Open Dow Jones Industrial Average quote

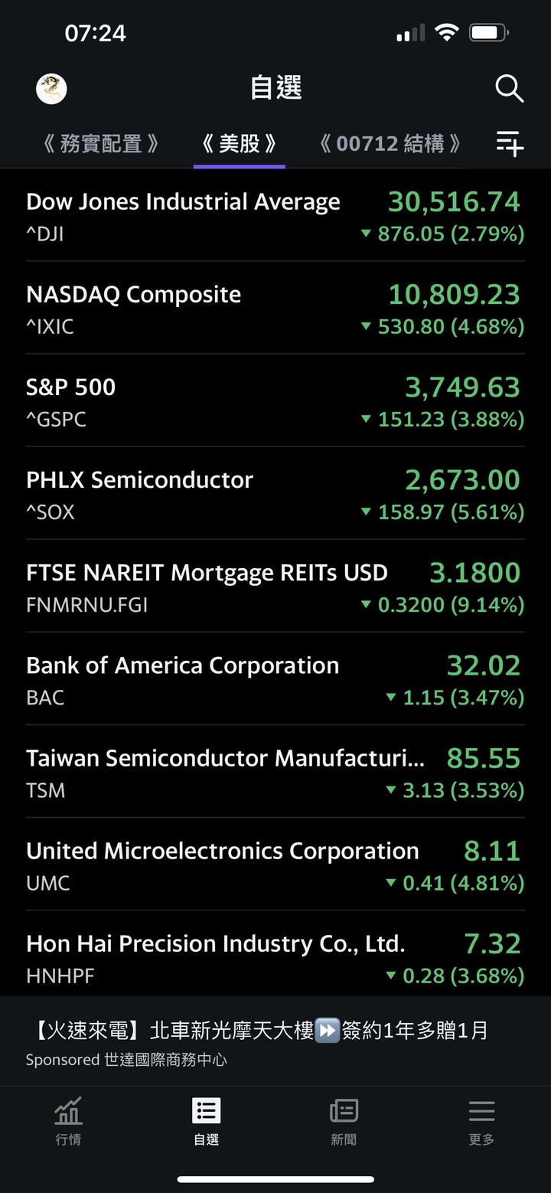pos(275,215)
